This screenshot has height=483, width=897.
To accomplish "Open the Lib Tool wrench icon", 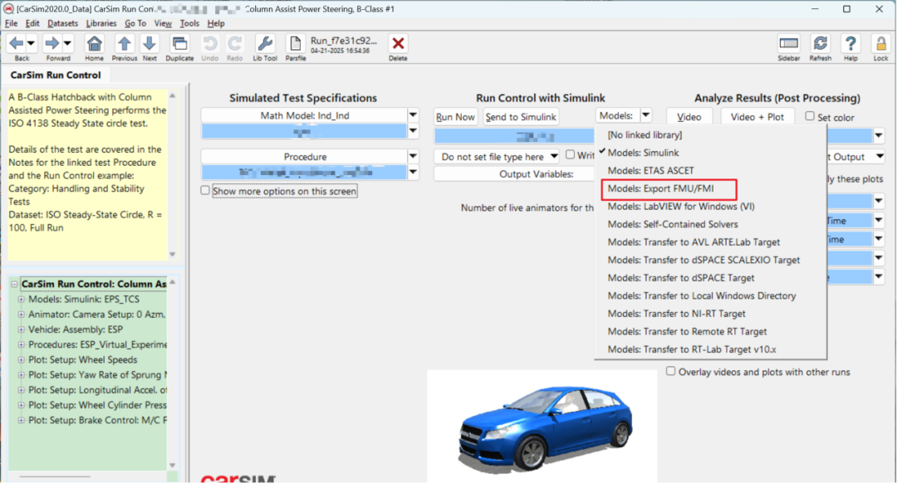I will tap(265, 43).
